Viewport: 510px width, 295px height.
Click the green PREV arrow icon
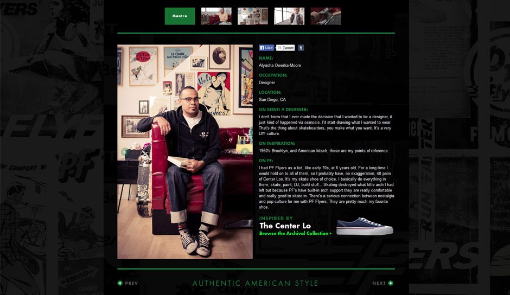120,283
